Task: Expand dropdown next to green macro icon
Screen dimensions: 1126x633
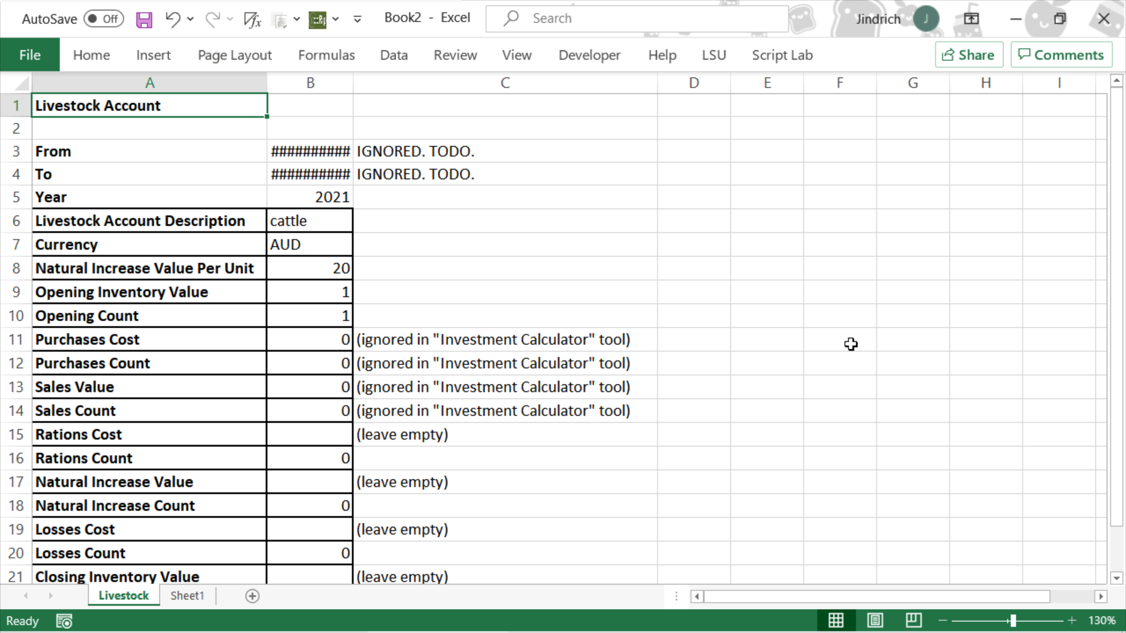Action: click(335, 19)
